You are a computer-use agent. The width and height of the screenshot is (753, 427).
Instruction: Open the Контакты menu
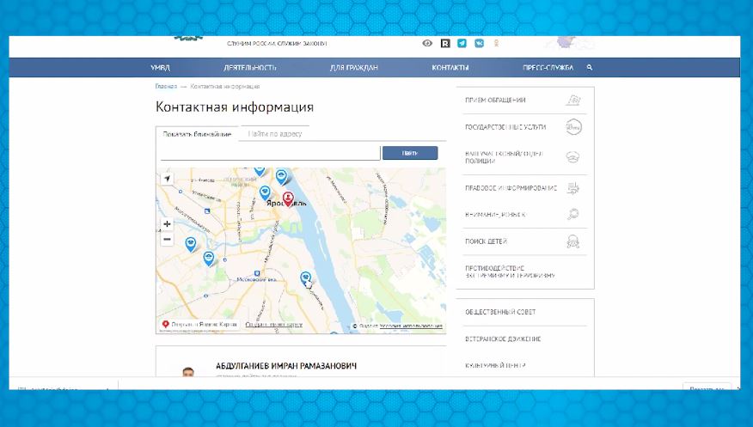click(450, 68)
